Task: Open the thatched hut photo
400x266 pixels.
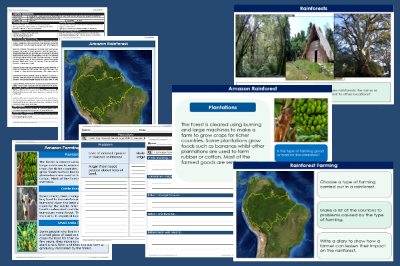Action: pyautogui.click(x=311, y=49)
